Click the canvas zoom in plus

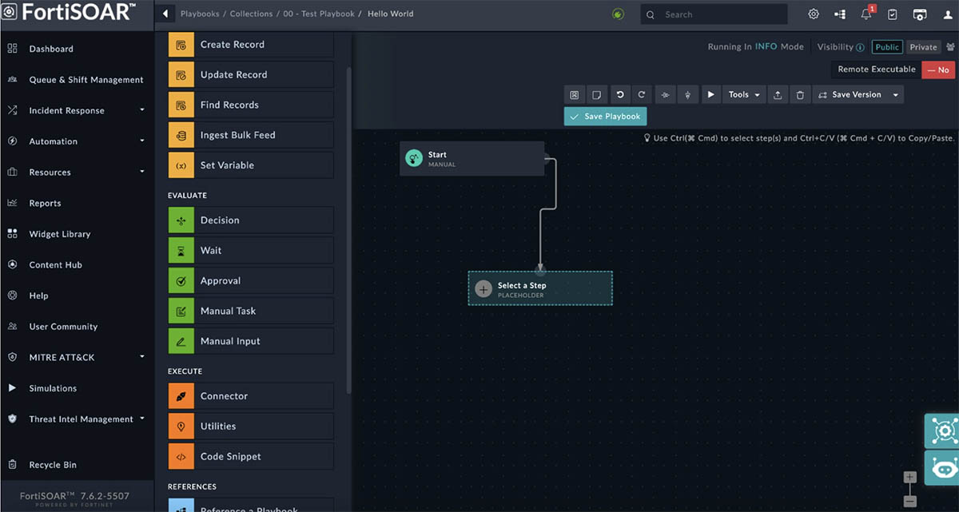[x=909, y=478]
